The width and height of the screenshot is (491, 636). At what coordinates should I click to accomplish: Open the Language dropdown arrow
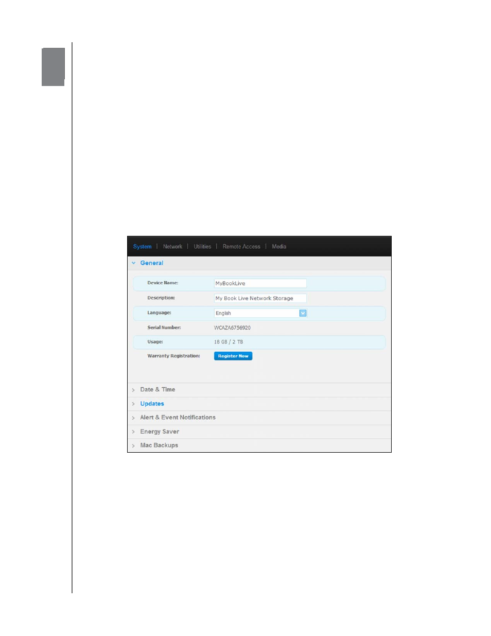tap(303, 313)
